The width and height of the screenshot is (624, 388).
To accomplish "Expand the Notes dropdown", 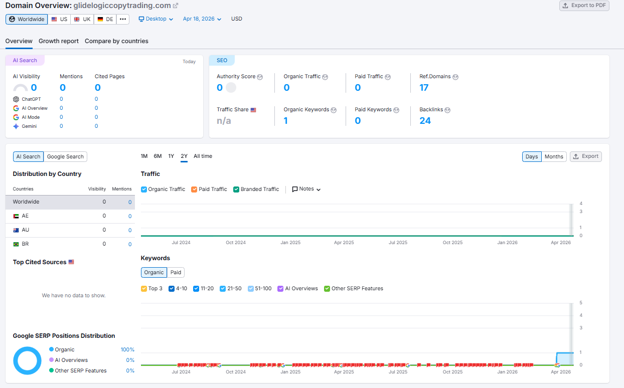I will [x=306, y=189].
